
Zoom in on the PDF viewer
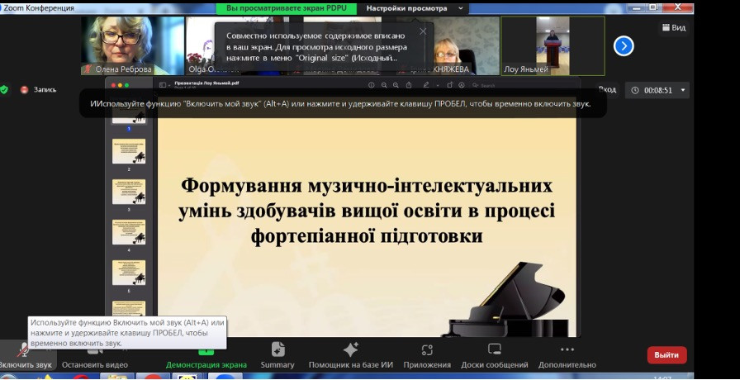pos(396,85)
